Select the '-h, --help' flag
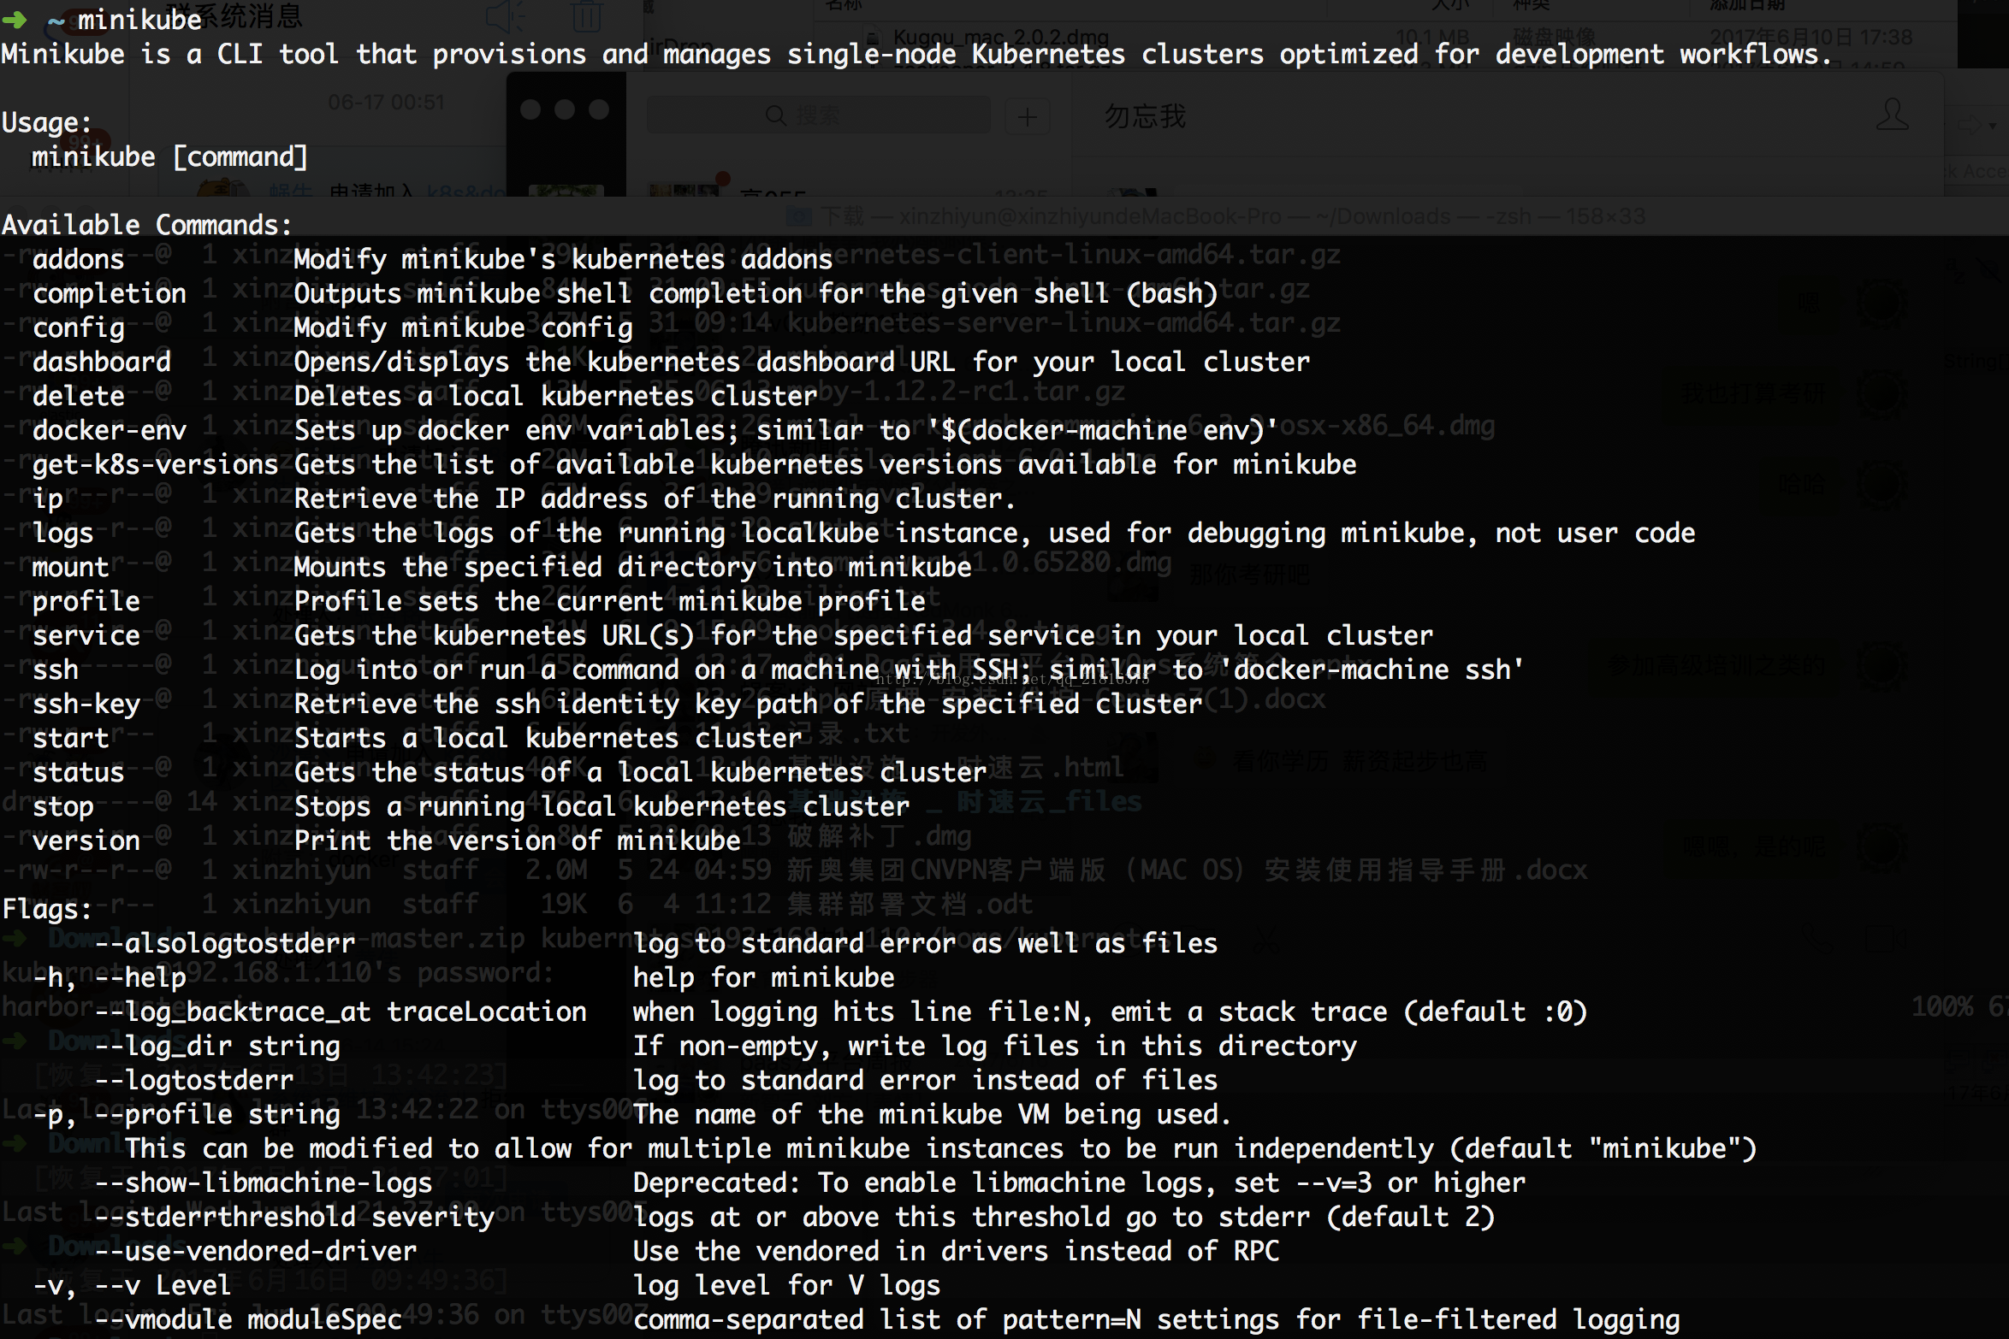The height and width of the screenshot is (1339, 2009). click(x=109, y=977)
